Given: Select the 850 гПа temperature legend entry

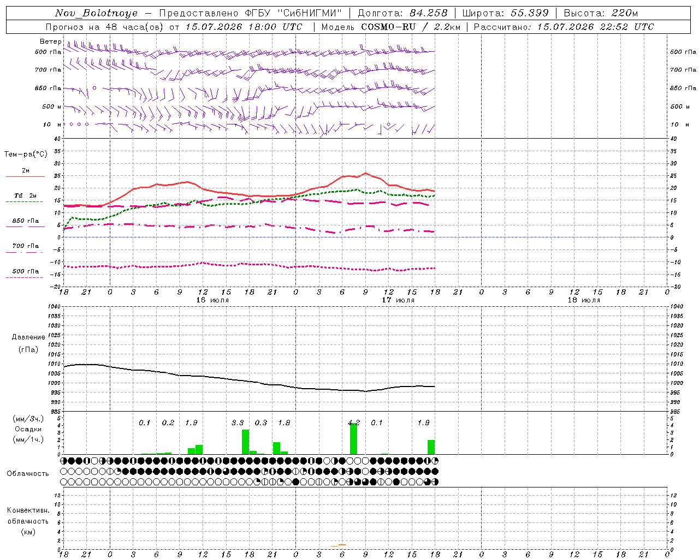Looking at the screenshot, I should click(x=25, y=224).
